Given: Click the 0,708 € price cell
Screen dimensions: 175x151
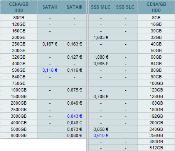Looking at the screenshot, I should (x=101, y=96).
